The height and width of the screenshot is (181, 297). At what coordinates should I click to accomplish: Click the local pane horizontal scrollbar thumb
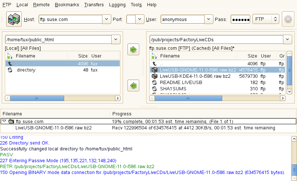coord(37,98)
